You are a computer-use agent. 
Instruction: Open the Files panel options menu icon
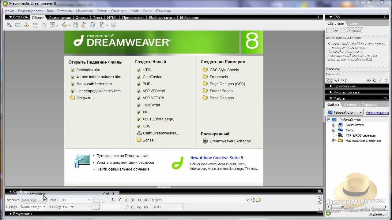pos(386,98)
